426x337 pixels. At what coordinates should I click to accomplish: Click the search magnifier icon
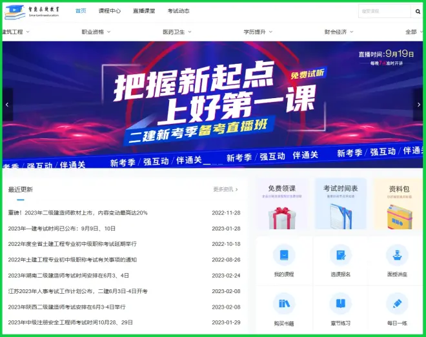[417, 11]
